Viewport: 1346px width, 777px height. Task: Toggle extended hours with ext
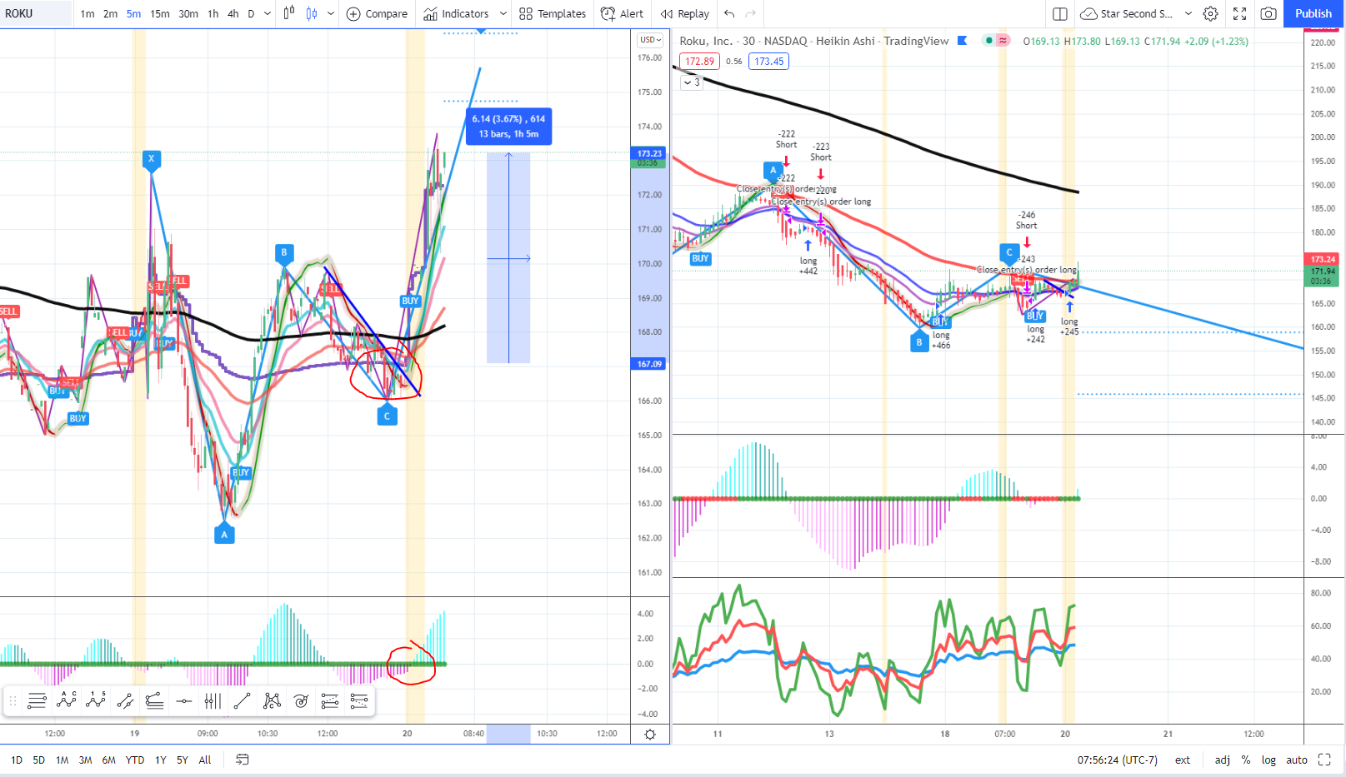pyautogui.click(x=1183, y=760)
